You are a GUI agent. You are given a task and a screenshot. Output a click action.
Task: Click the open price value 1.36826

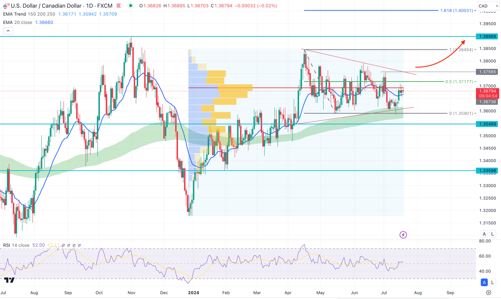[x=152, y=6]
